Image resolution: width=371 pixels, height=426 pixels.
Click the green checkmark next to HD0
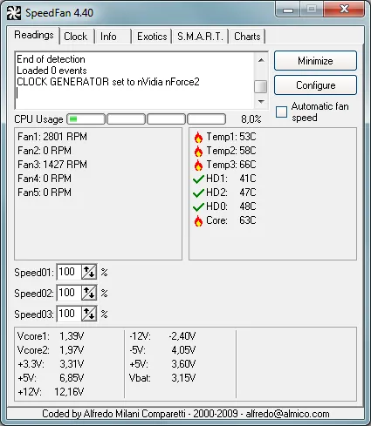198,206
